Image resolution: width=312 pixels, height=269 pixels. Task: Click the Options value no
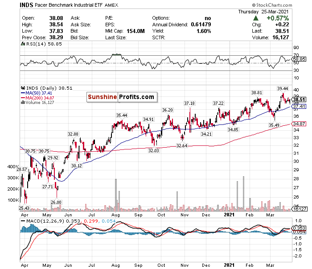coord(208,18)
